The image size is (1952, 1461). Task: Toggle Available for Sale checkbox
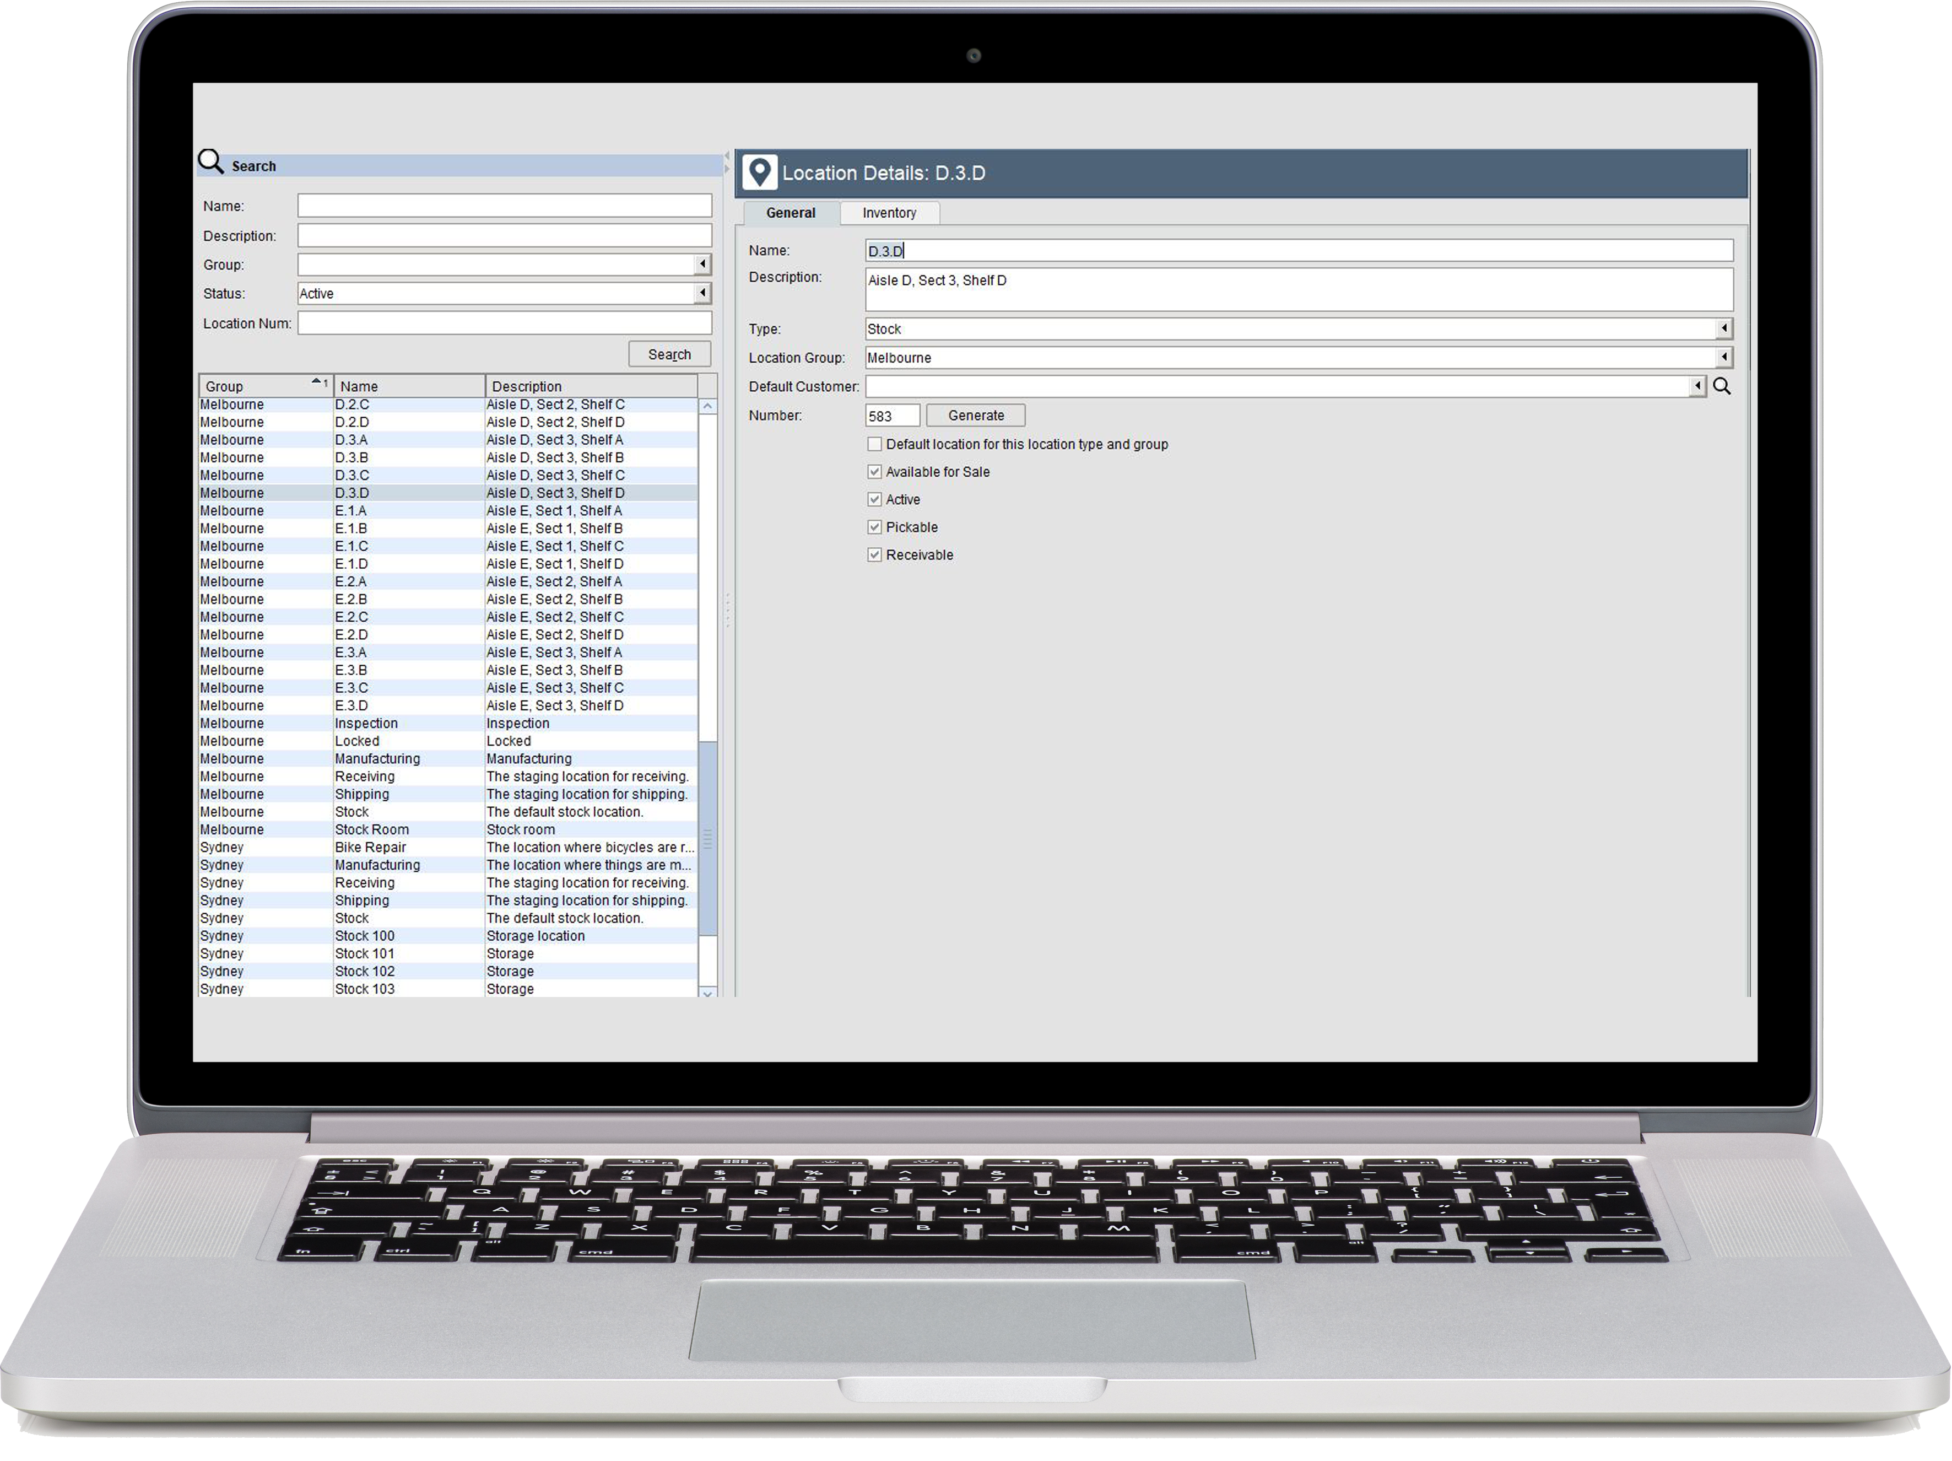tap(874, 471)
